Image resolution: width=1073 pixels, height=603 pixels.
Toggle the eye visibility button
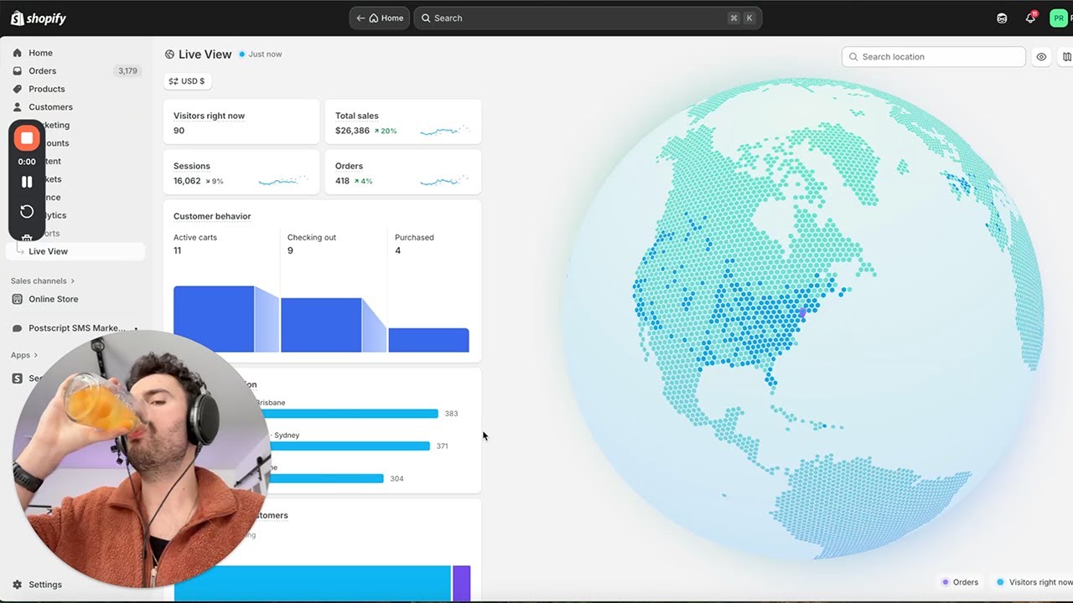tap(1041, 57)
